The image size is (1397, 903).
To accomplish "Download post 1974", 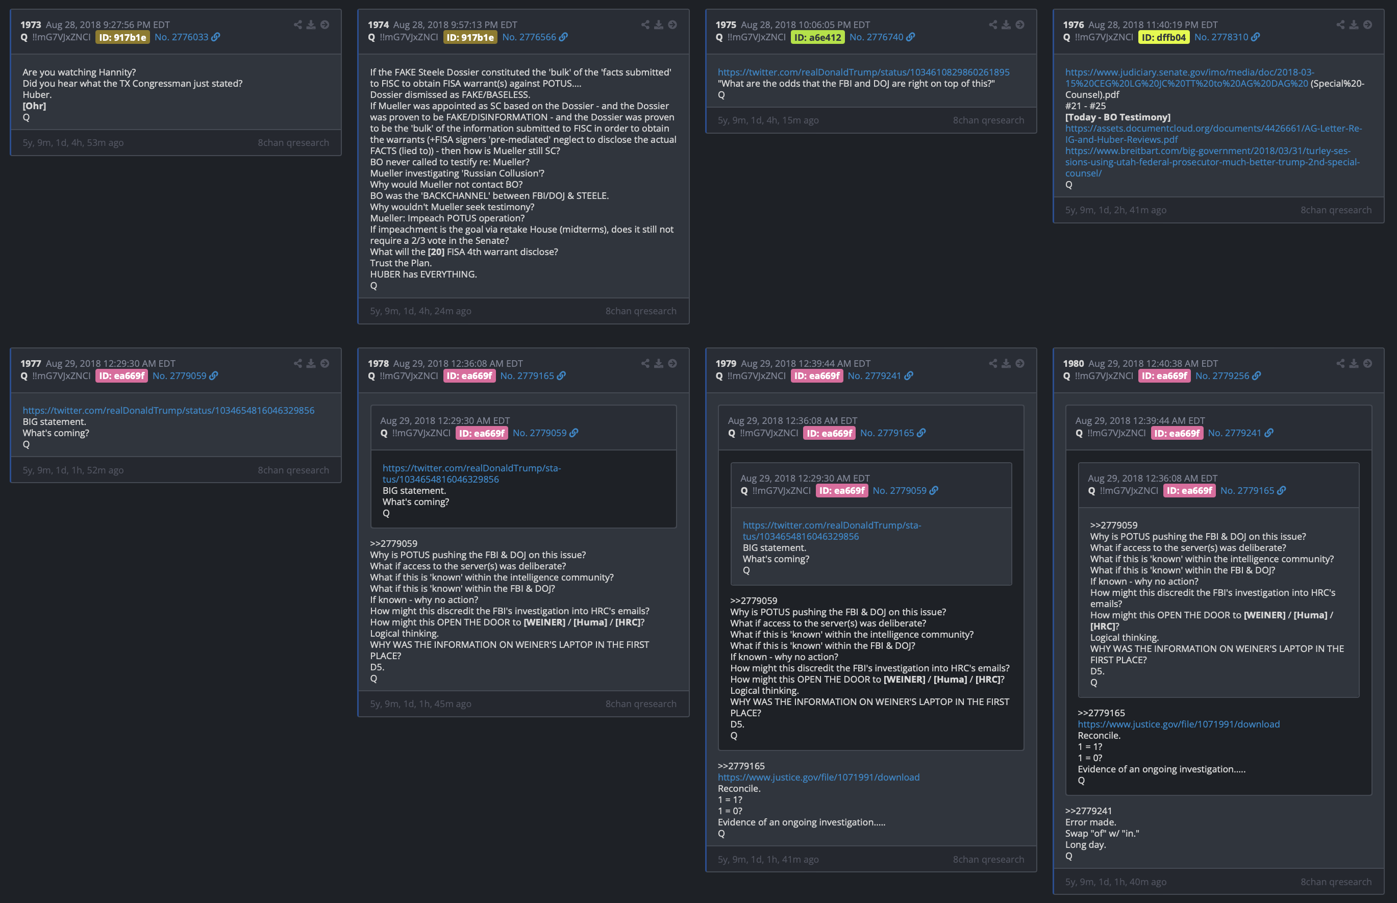I will coord(659,24).
